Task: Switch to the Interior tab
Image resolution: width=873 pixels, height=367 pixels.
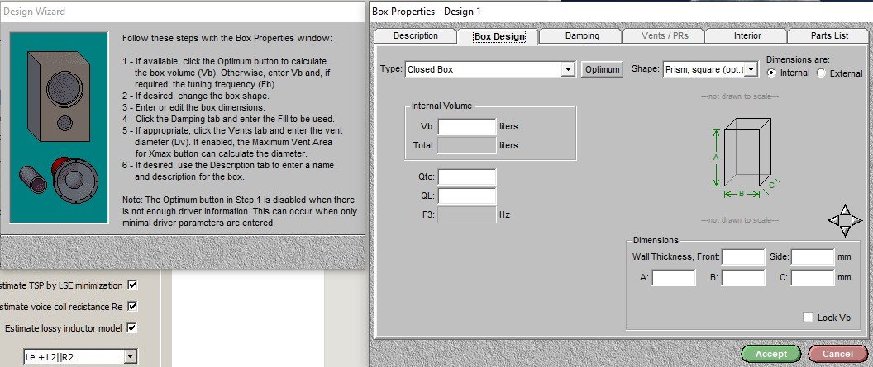Action: click(x=747, y=35)
